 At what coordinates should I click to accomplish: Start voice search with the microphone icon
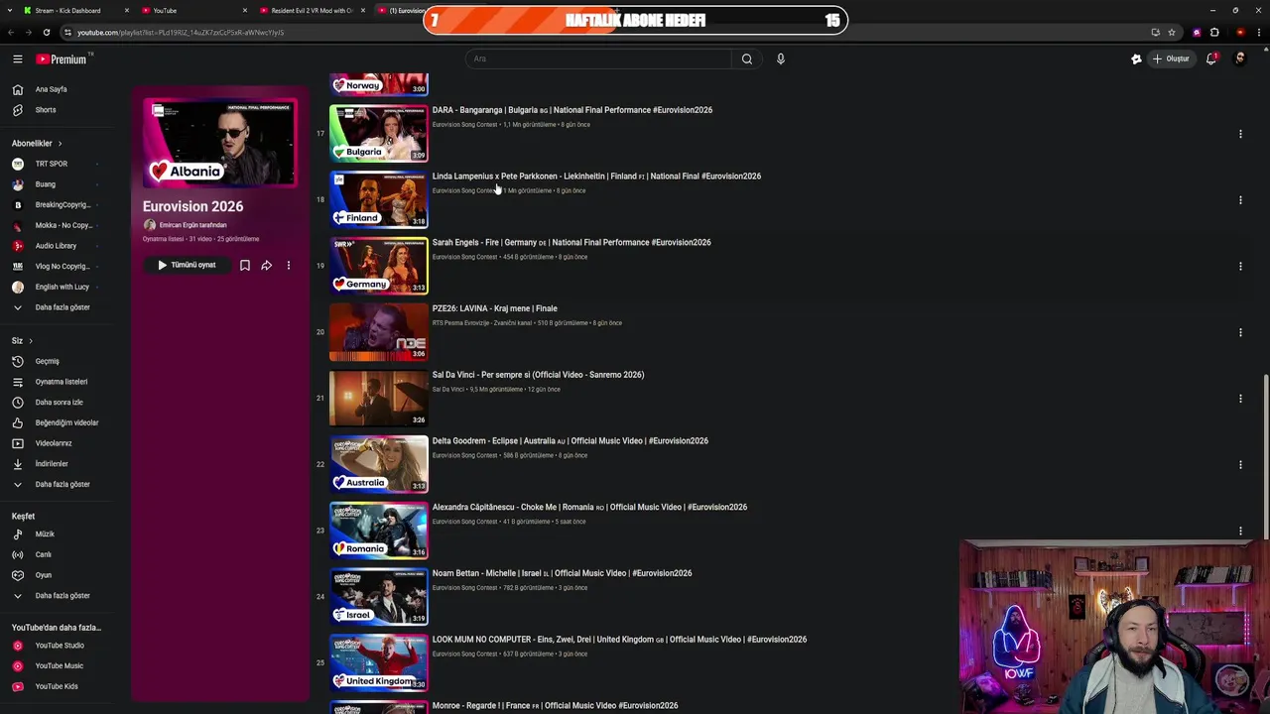(781, 59)
